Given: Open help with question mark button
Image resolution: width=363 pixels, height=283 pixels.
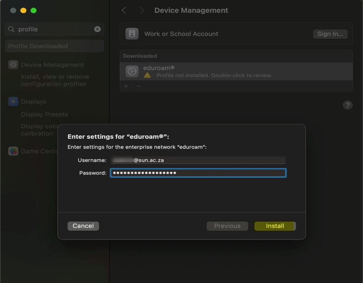Looking at the screenshot, I should (x=347, y=105).
